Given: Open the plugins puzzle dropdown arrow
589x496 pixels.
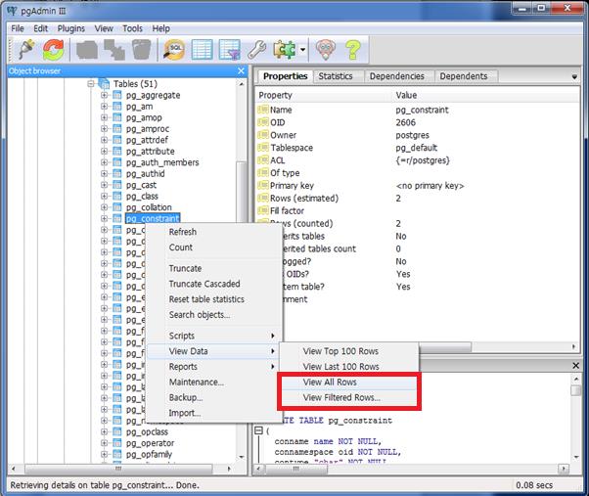Looking at the screenshot, I should pyautogui.click(x=302, y=50).
